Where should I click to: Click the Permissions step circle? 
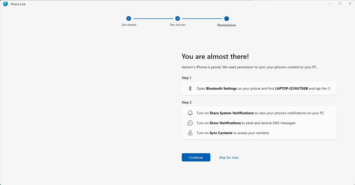[x=227, y=19]
